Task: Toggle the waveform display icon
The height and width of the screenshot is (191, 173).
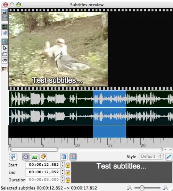Action: (5, 26)
